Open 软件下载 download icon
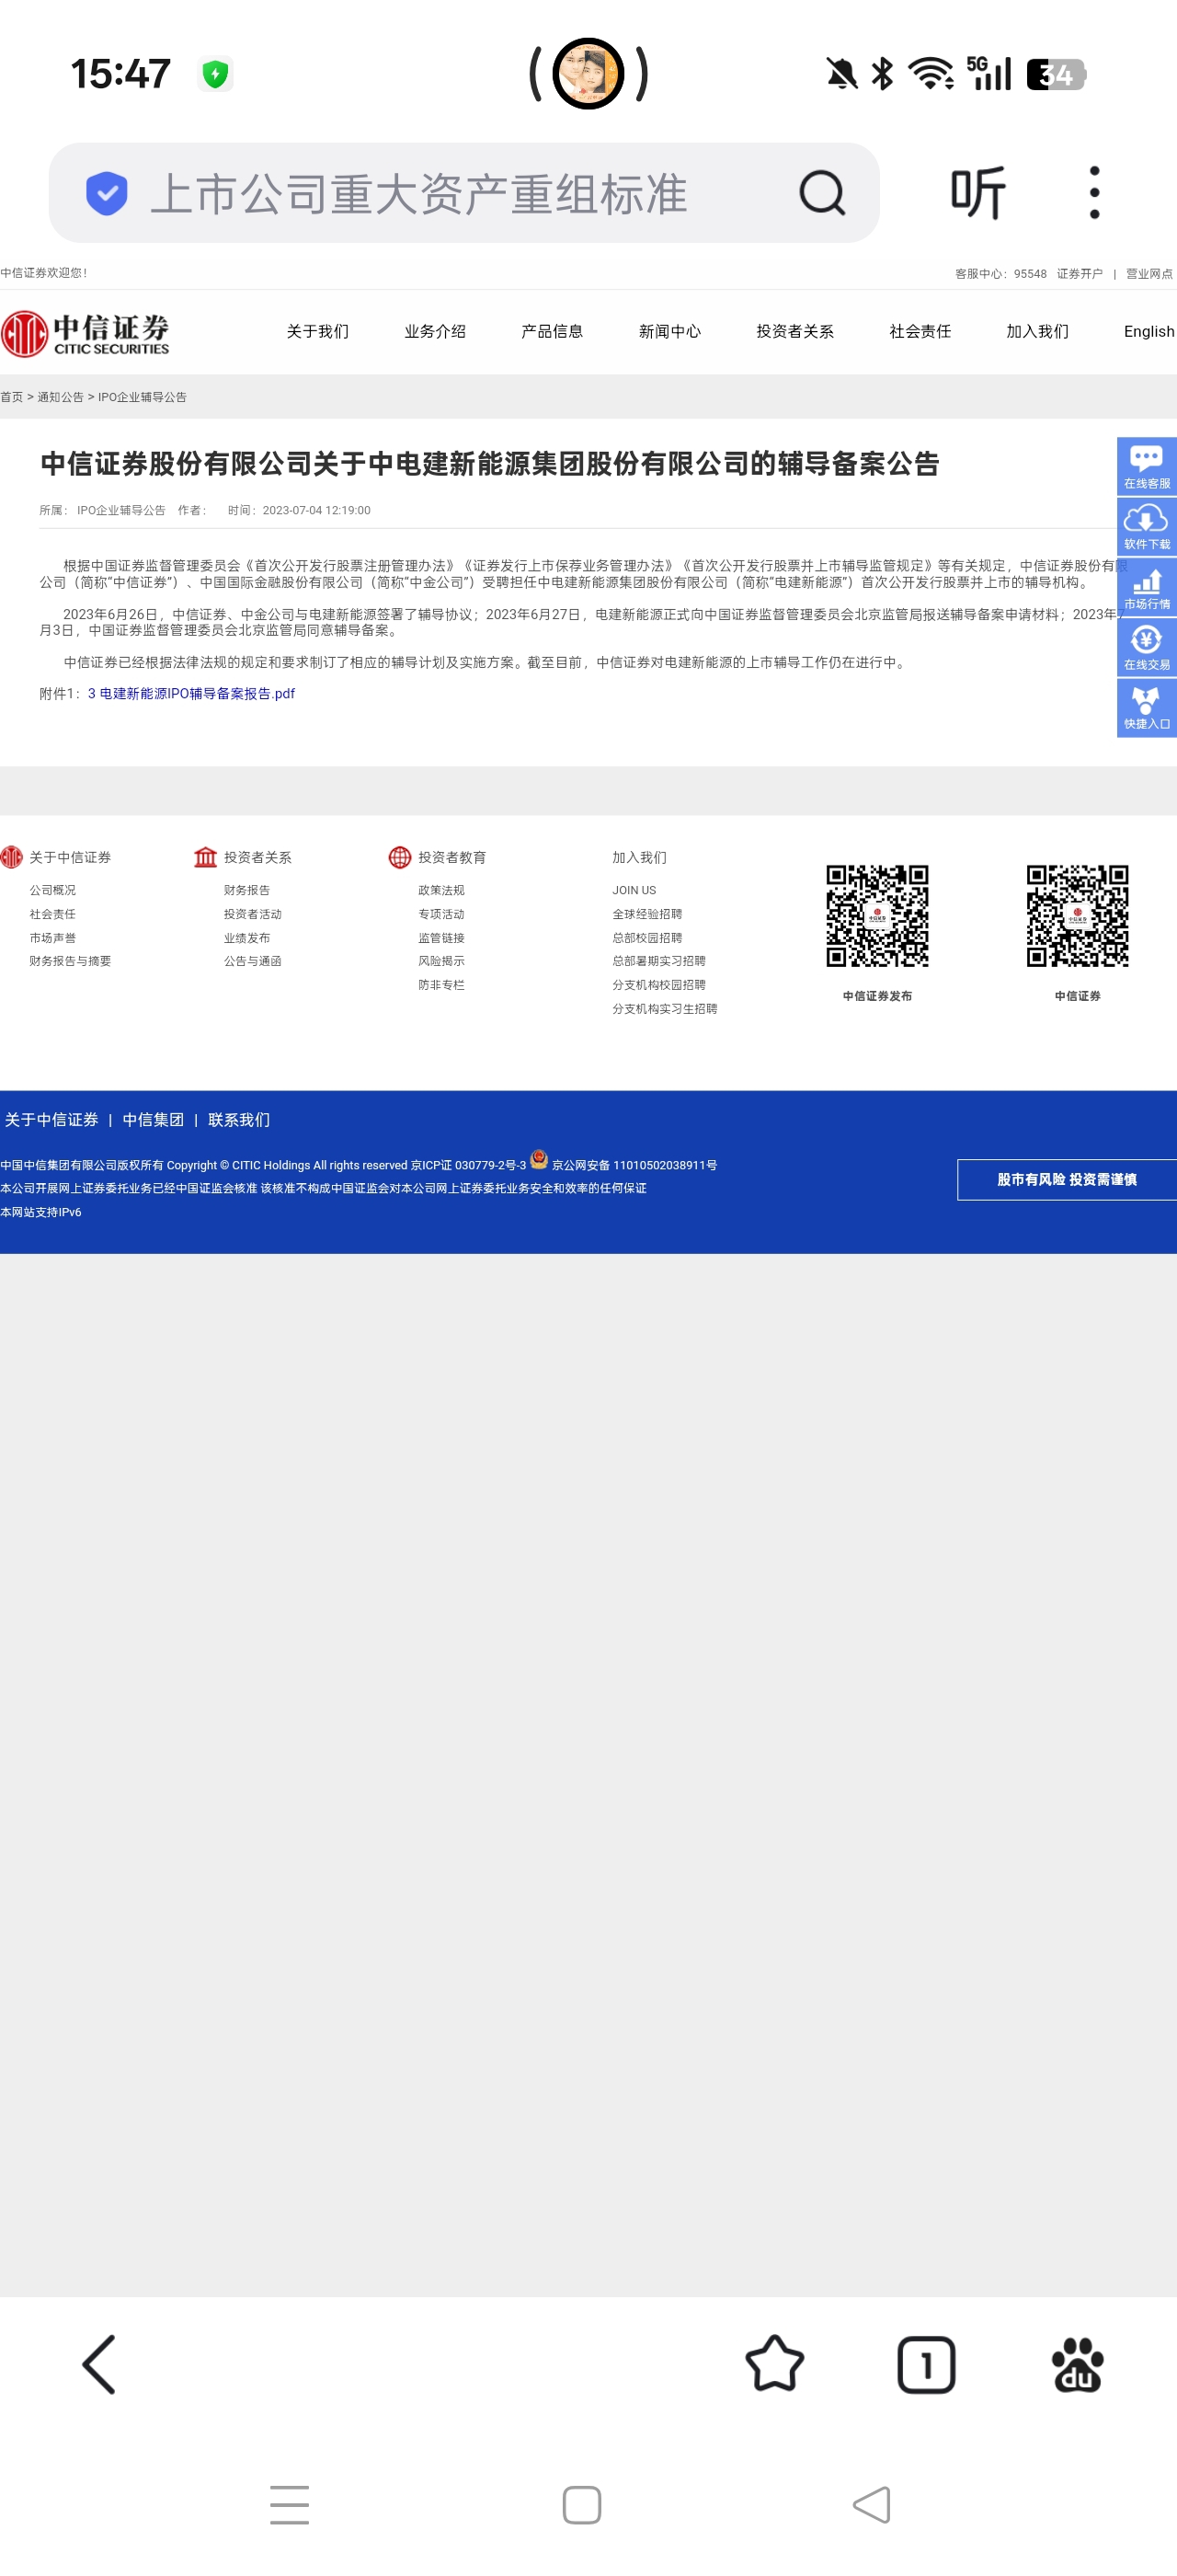The height and width of the screenshot is (2576, 1177). click(1146, 527)
